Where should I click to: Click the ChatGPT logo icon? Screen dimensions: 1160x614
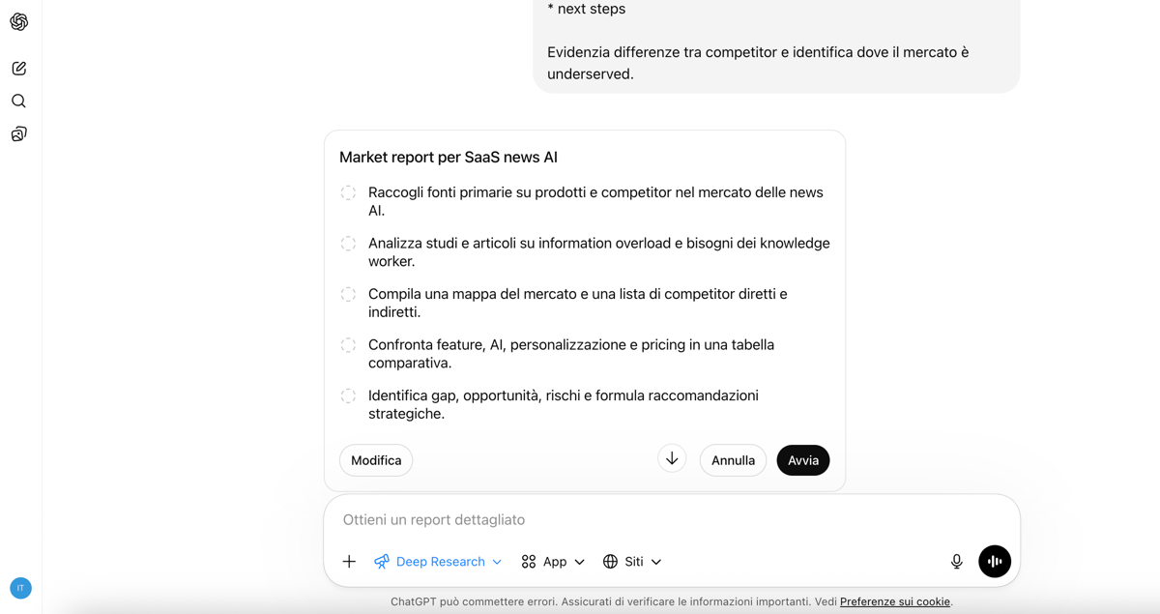pyautogui.click(x=19, y=22)
